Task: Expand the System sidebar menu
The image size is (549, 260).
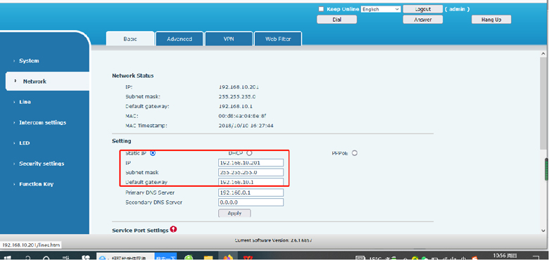Action: click(x=29, y=61)
